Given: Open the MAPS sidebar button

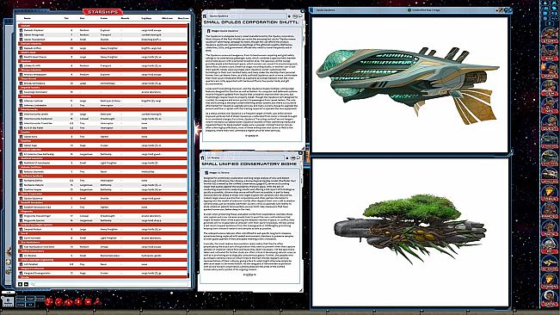Looking at the screenshot, I should point(550,71).
